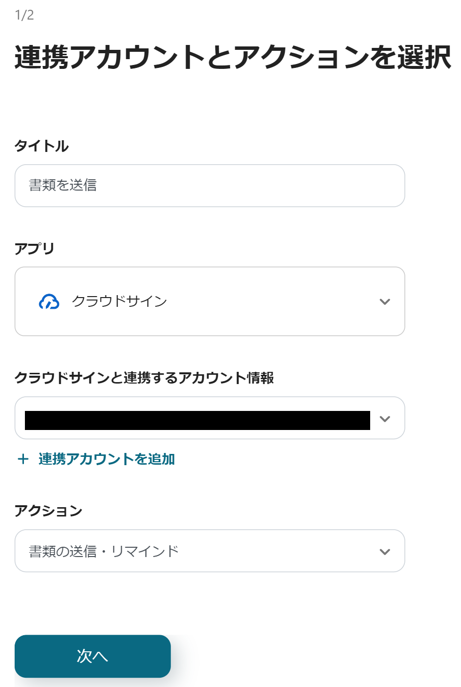Click the plus icon before 連携アカウントを追加
The image size is (461, 687).
(23, 459)
